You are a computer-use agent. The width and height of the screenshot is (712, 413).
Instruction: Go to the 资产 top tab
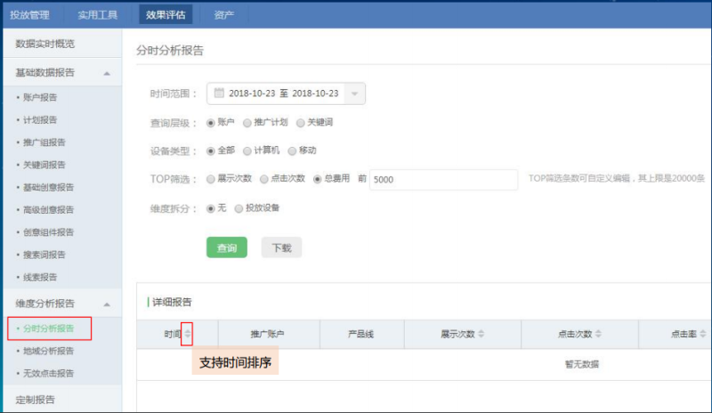224,14
